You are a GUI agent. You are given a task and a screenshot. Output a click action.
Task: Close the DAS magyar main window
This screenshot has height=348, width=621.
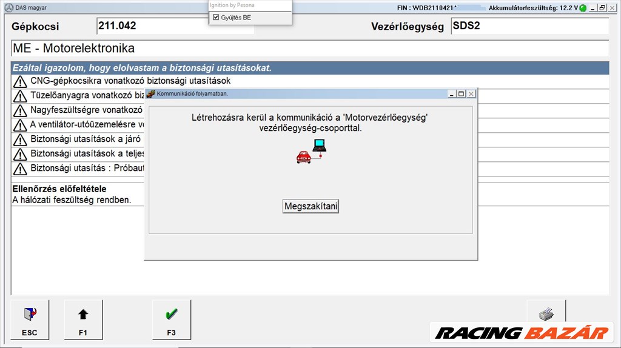click(x=613, y=8)
